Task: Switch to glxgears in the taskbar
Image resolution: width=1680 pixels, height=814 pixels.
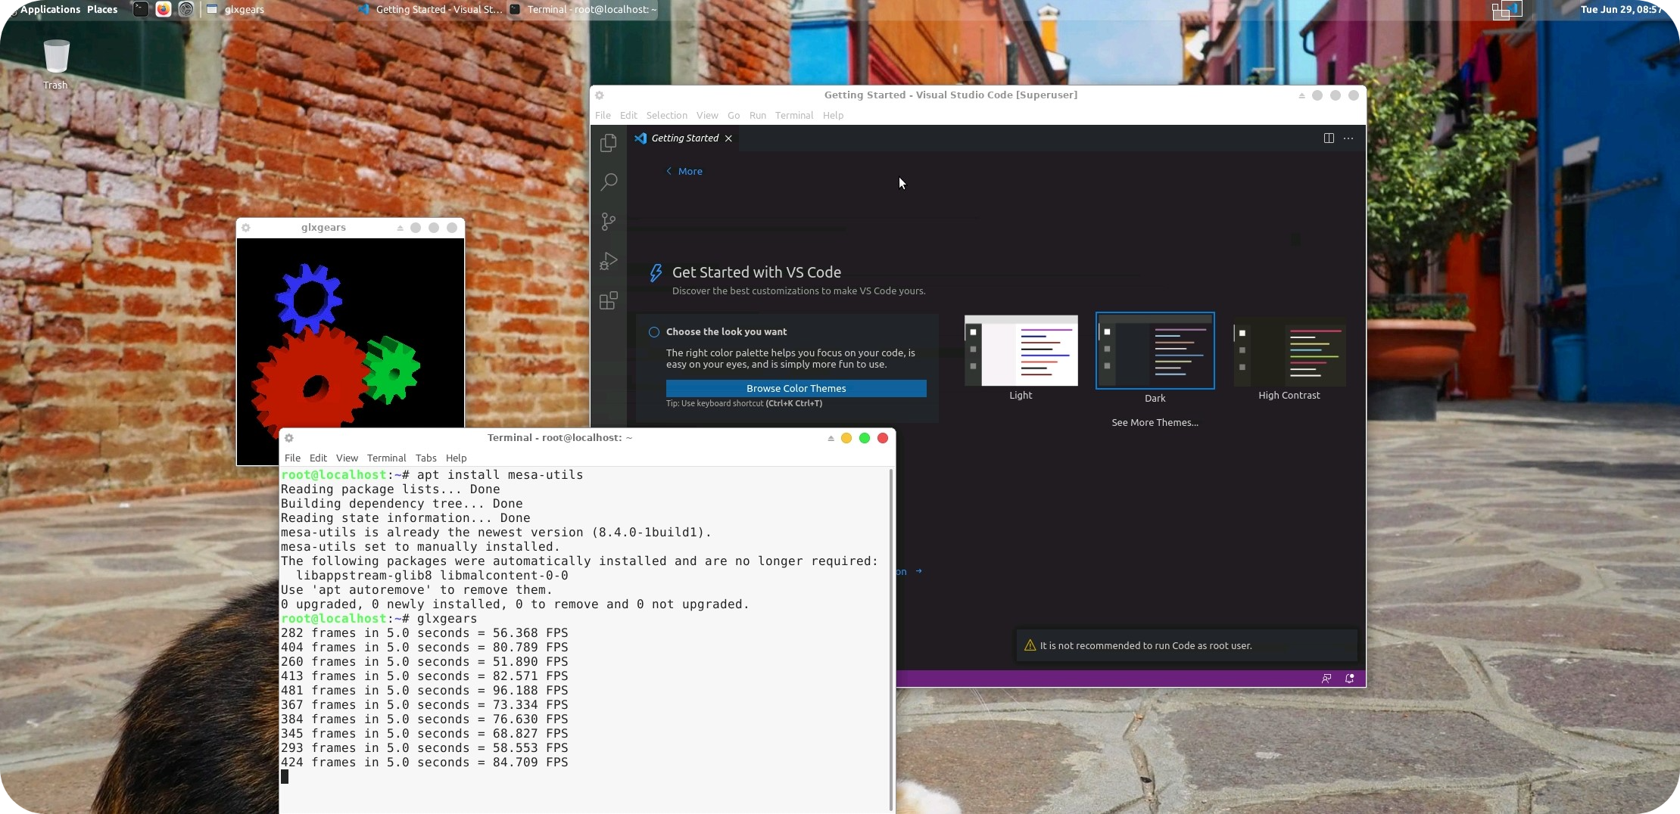Action: [x=277, y=9]
